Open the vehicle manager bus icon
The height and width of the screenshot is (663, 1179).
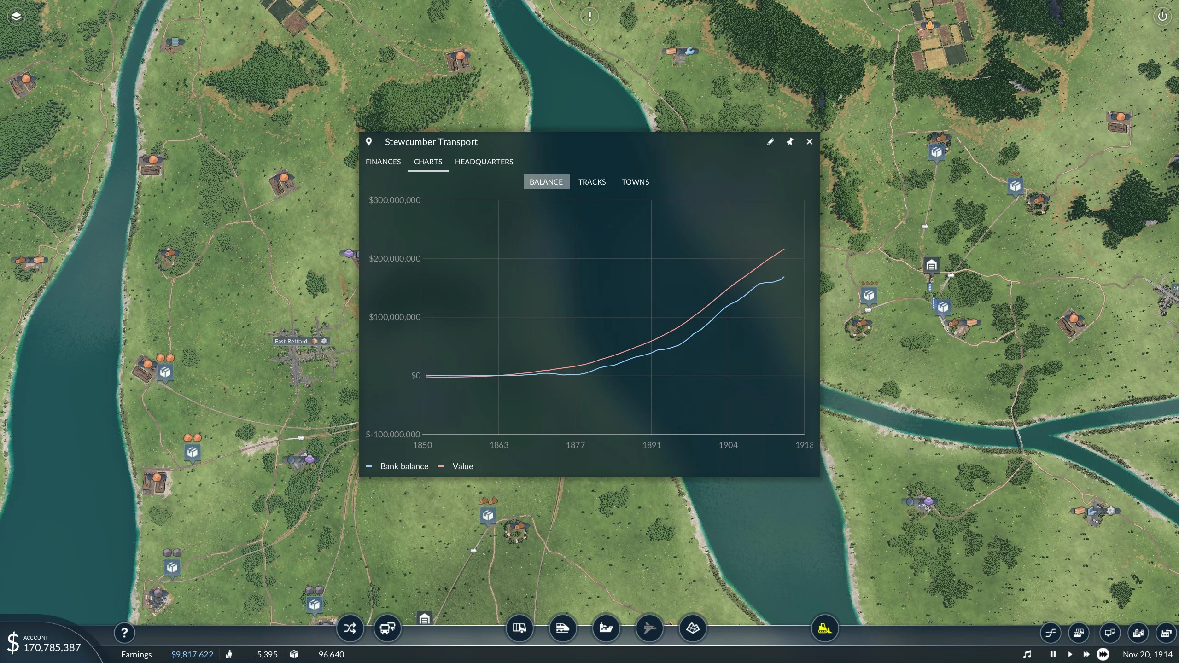pyautogui.click(x=387, y=628)
